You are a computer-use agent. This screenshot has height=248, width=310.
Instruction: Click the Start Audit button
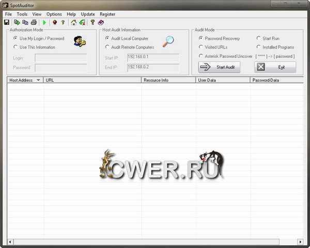coord(219,67)
